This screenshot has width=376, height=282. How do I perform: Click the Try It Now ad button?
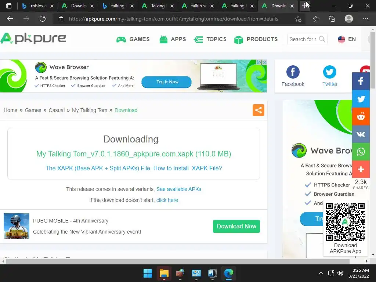166,82
